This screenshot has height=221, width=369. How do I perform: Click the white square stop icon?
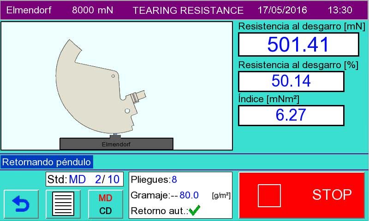269,195
